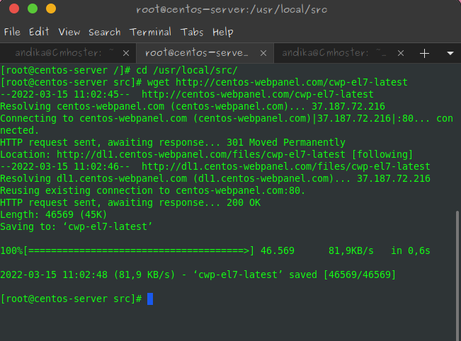This screenshot has width=461, height=341.
Task: Close the first andika@Cmhoster tab
Action: (126, 53)
